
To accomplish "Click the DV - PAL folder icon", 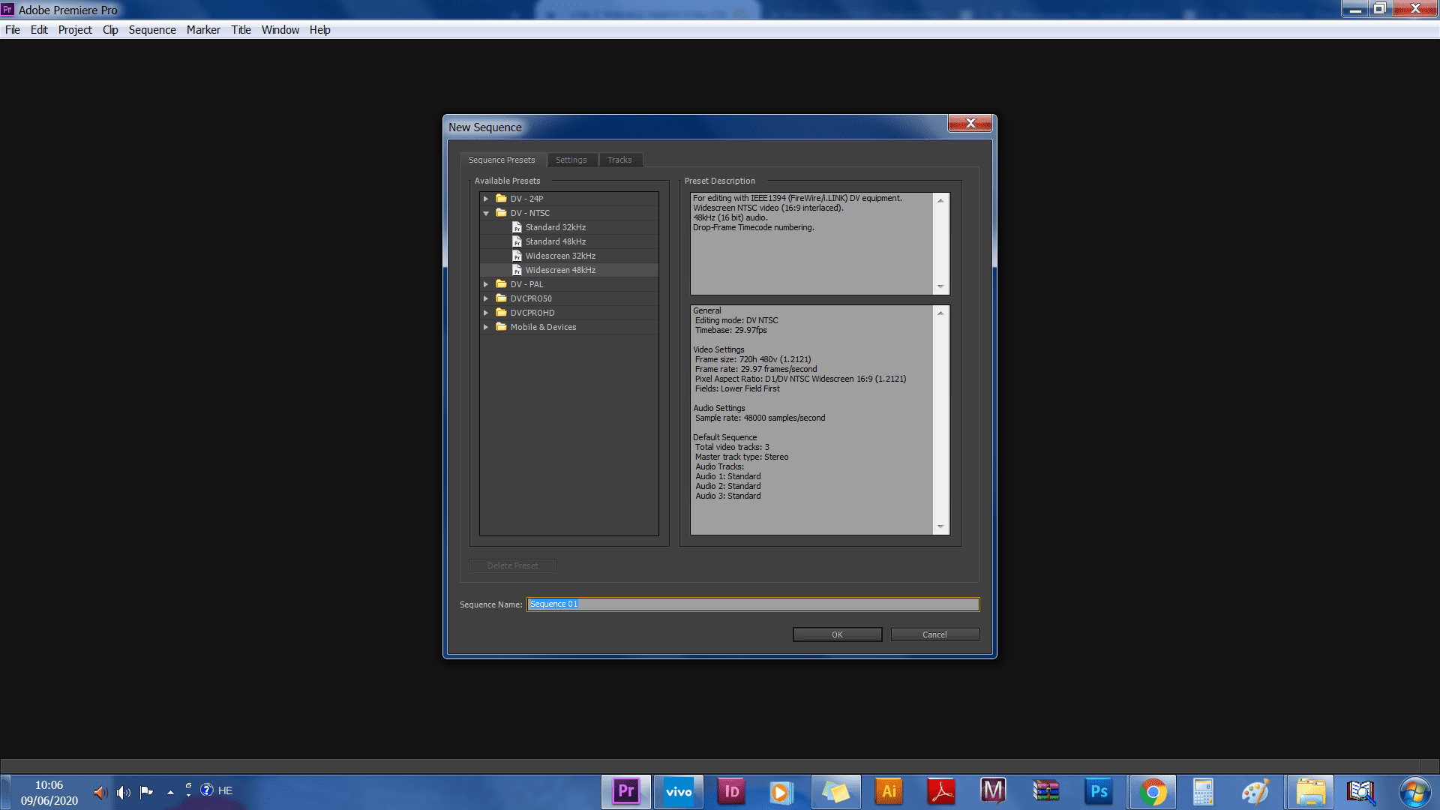I will pos(501,284).
